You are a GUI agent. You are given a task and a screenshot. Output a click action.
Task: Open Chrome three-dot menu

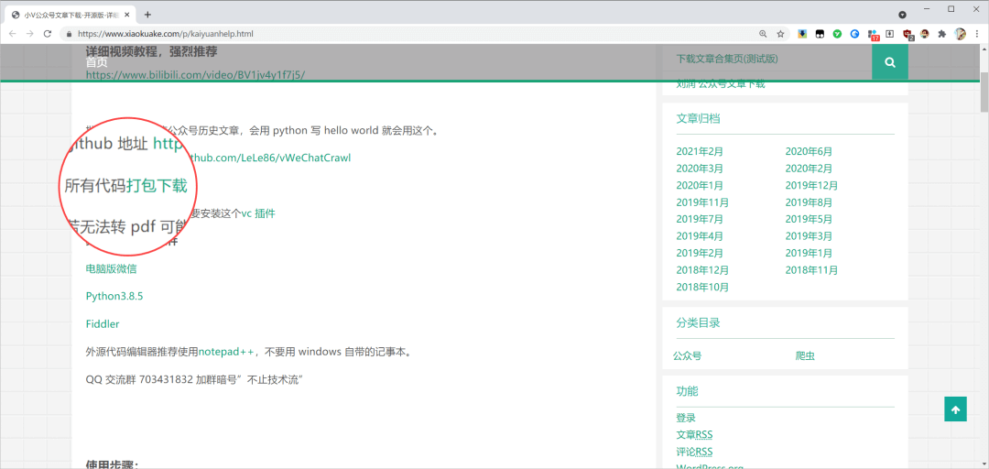coord(976,34)
